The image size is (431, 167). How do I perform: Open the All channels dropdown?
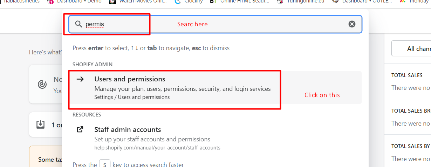[411, 48]
